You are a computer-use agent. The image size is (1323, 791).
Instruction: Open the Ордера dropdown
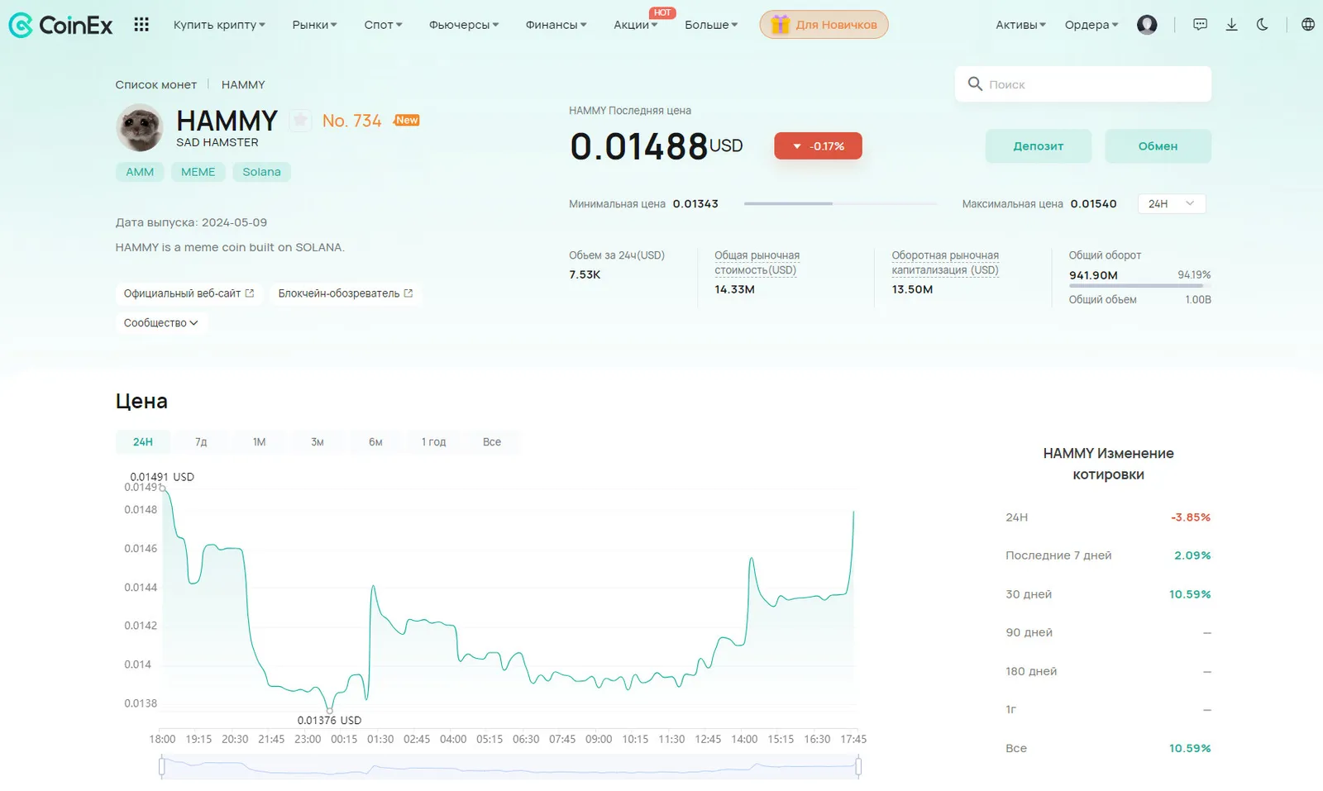(x=1091, y=25)
